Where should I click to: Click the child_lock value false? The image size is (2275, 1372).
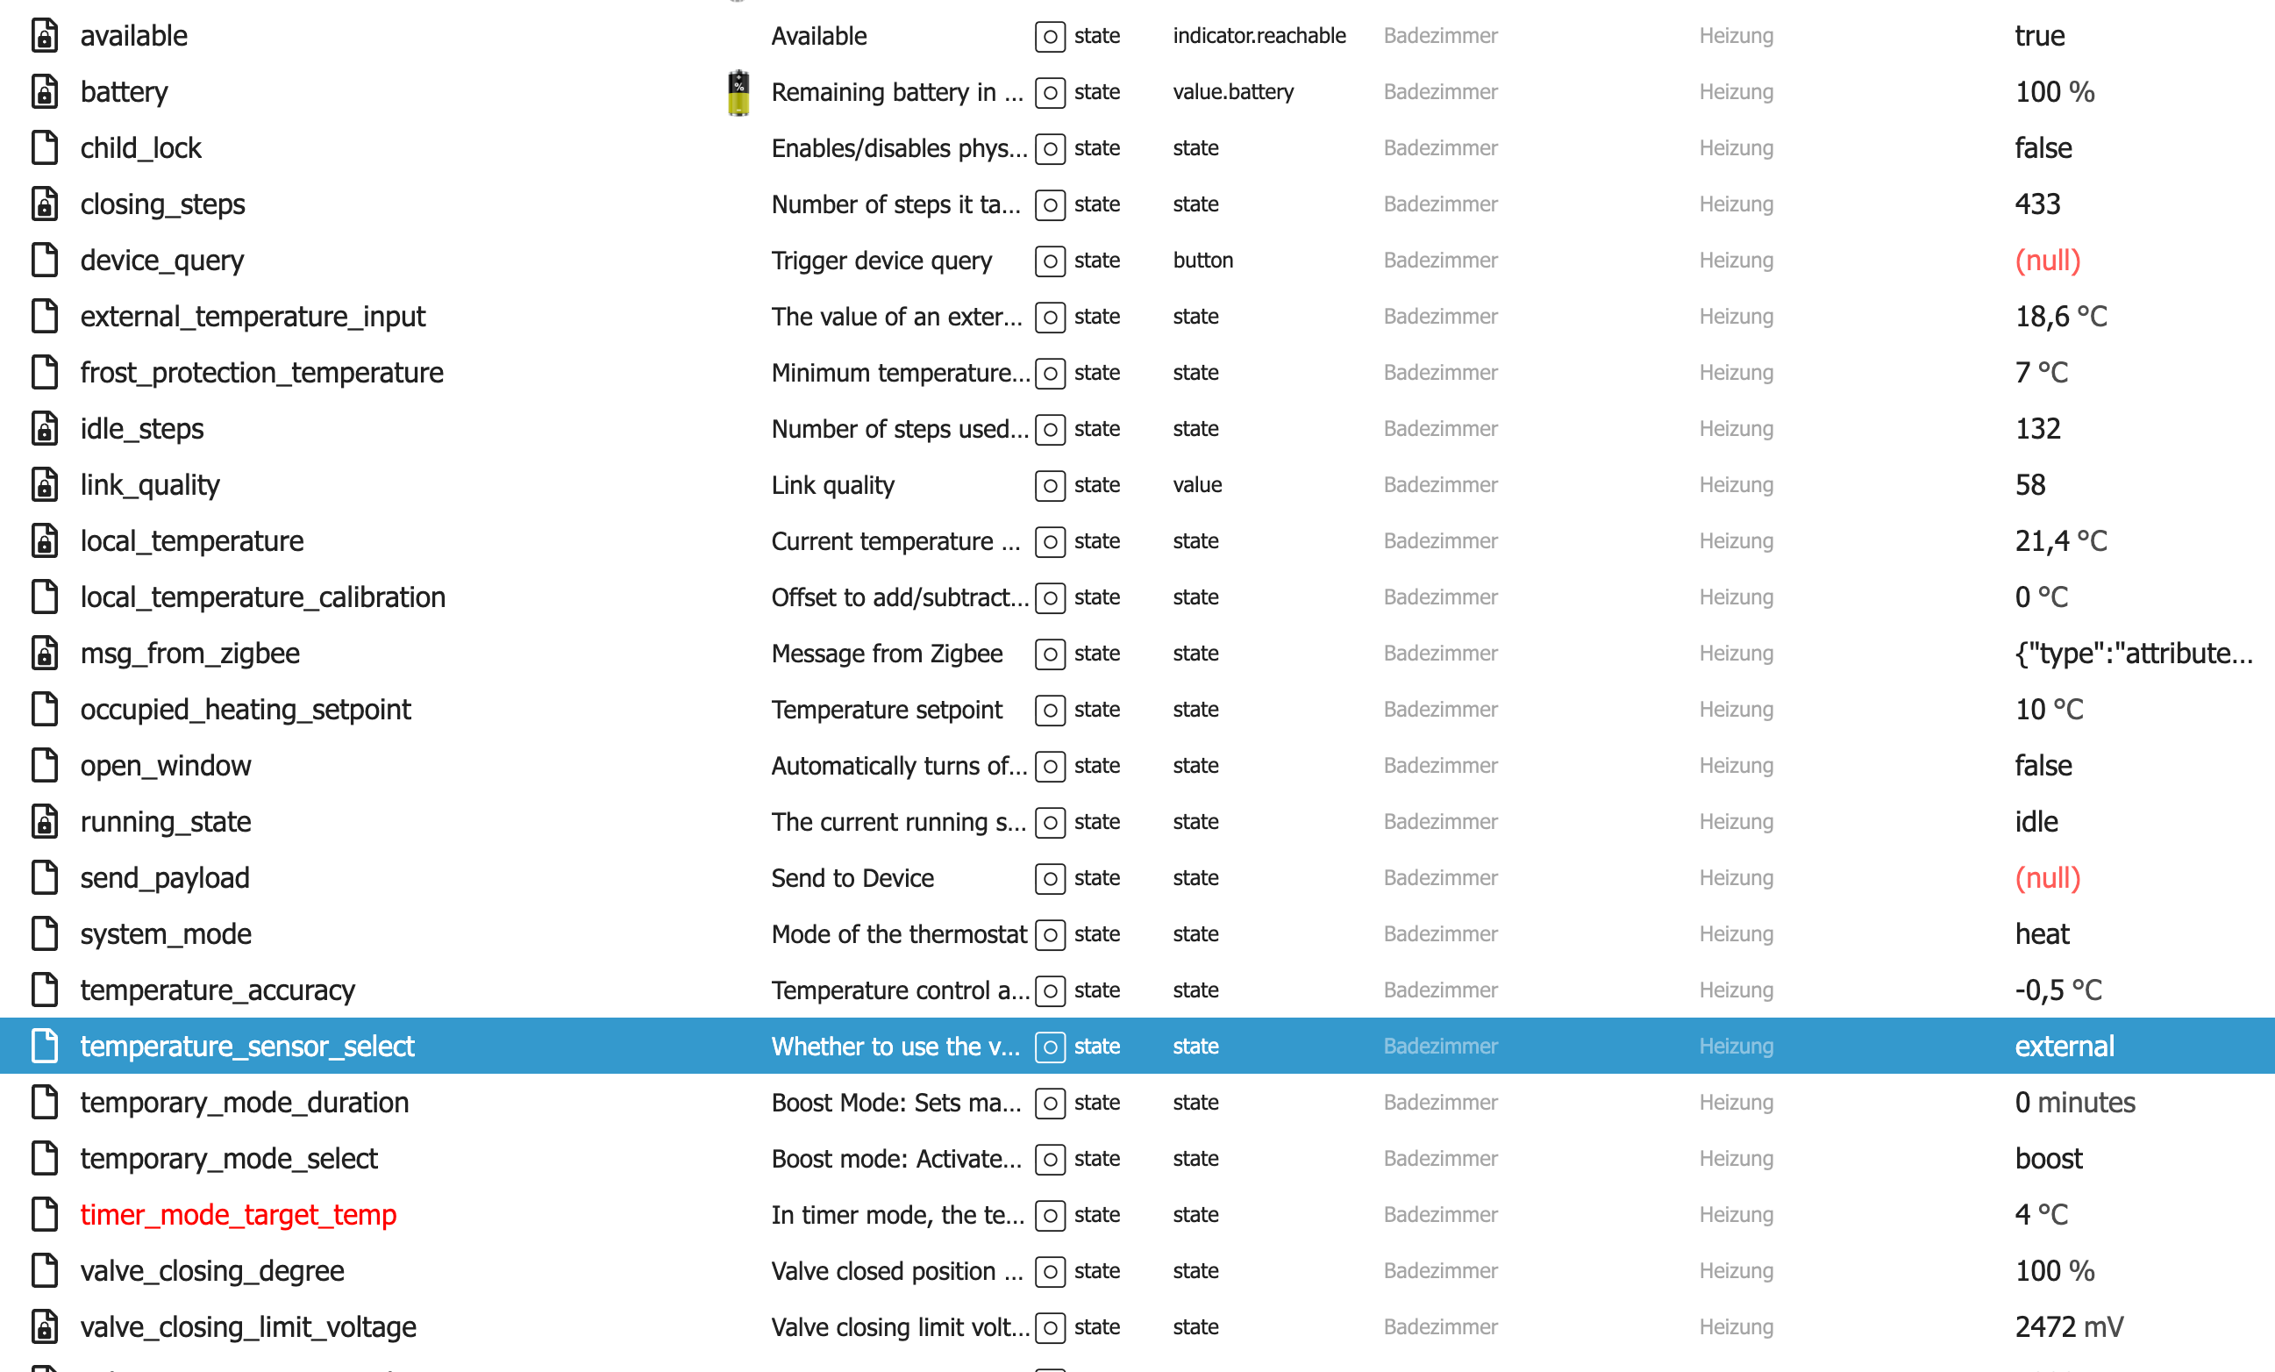click(2043, 147)
